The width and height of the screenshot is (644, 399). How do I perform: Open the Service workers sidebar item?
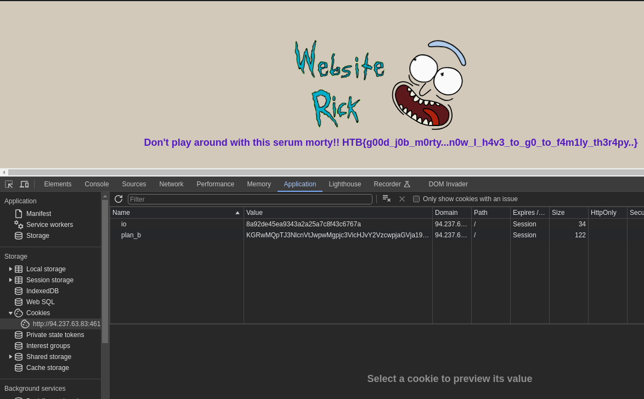50,225
